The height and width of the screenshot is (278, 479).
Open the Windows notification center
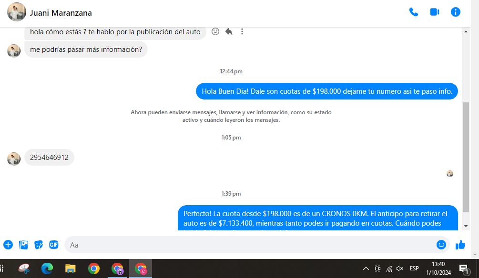[x=464, y=269]
